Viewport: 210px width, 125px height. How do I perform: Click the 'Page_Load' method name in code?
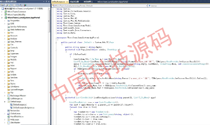pos(86,50)
